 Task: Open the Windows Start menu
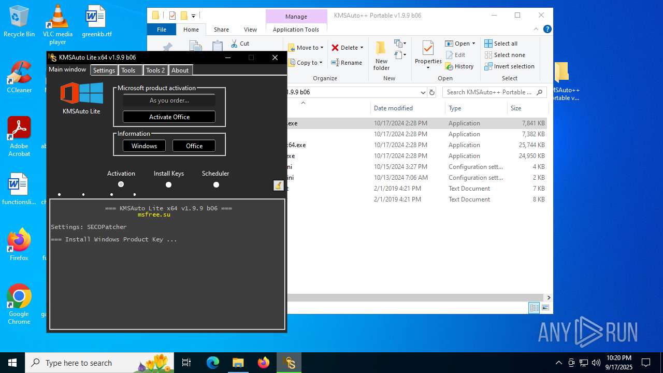click(12, 363)
